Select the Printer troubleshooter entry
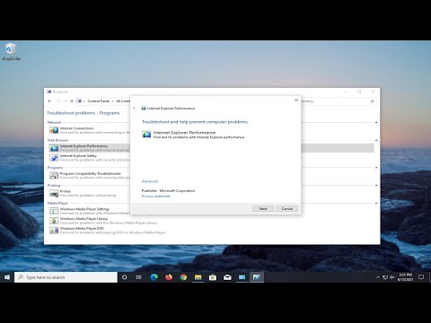 tap(90, 193)
